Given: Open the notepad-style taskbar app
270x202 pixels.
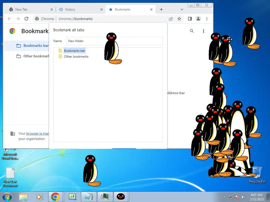Looking at the screenshot, I should (89, 197).
